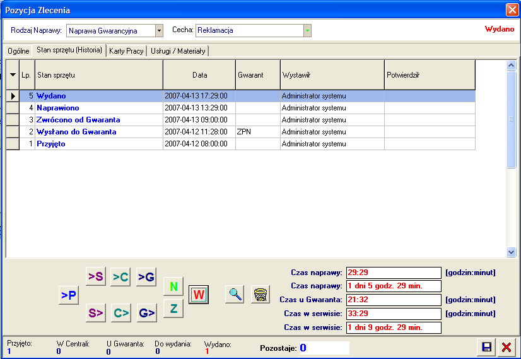Click the Wystawił column header

(332, 75)
